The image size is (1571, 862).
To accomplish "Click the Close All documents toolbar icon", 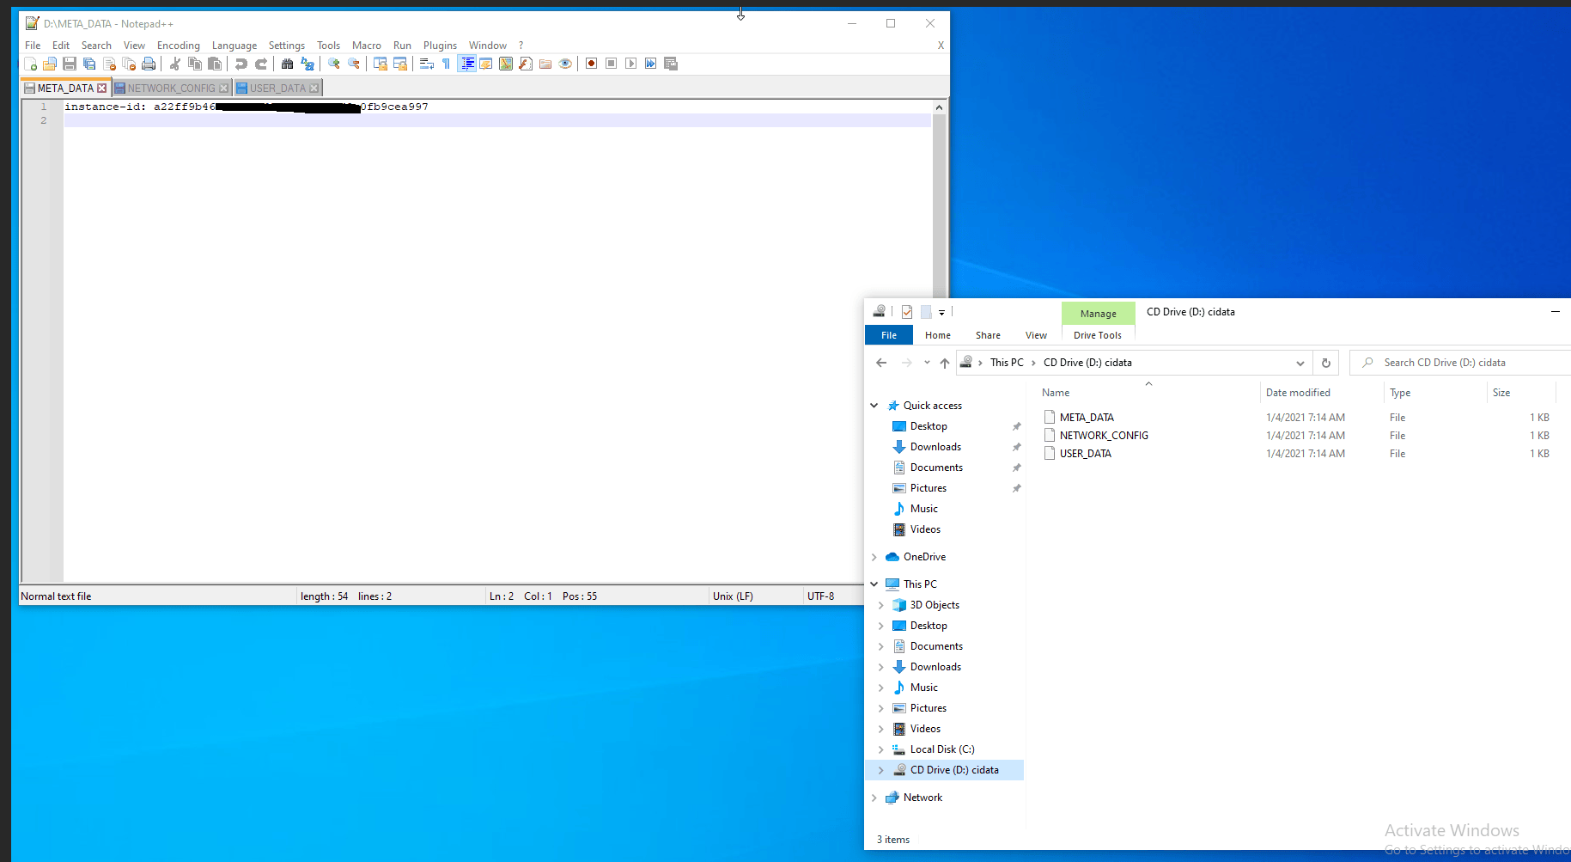I will (129, 64).
